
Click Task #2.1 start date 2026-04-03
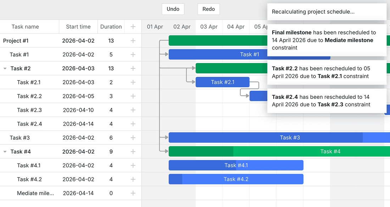click(x=78, y=82)
